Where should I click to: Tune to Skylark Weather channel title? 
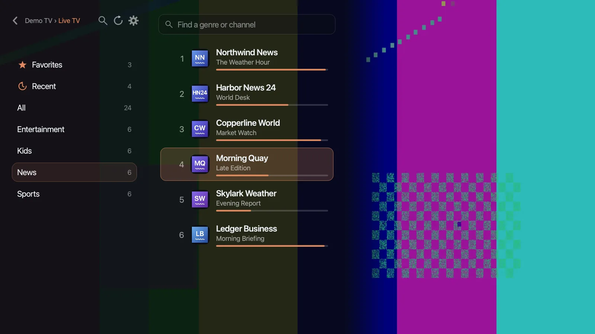pos(246,193)
